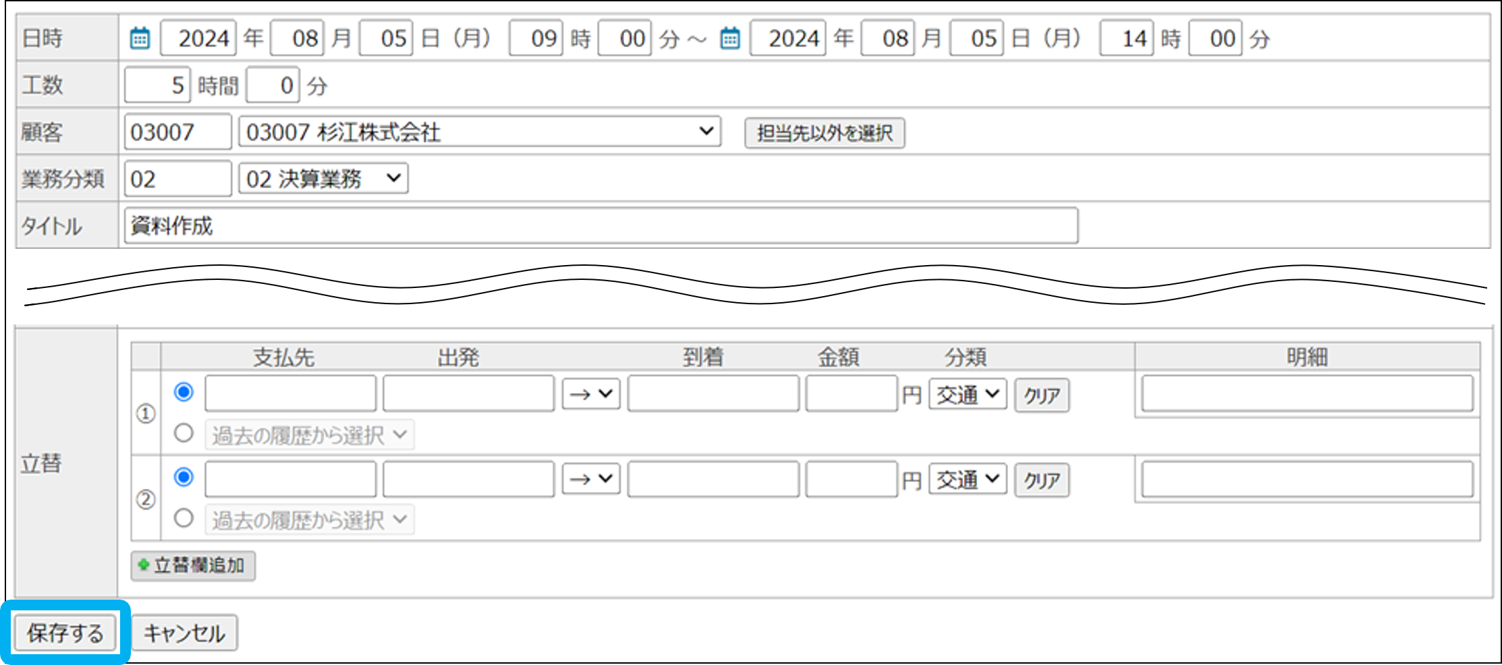Screen dimensions: 1502x665
Task: Click row ① 金額 amount input field
Action: point(851,394)
